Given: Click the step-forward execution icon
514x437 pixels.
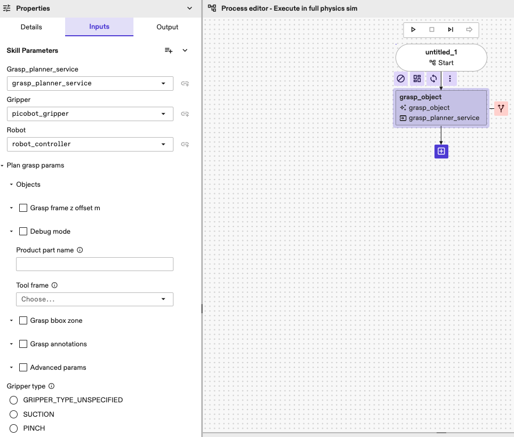Looking at the screenshot, I should (x=450, y=30).
